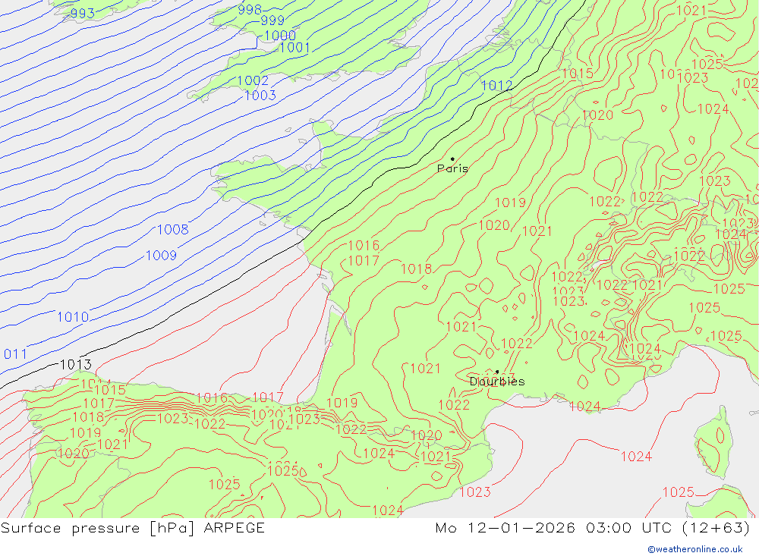The width and height of the screenshot is (759, 556).
Task: Click the blue 1010 pressure label
Action: [x=73, y=317]
